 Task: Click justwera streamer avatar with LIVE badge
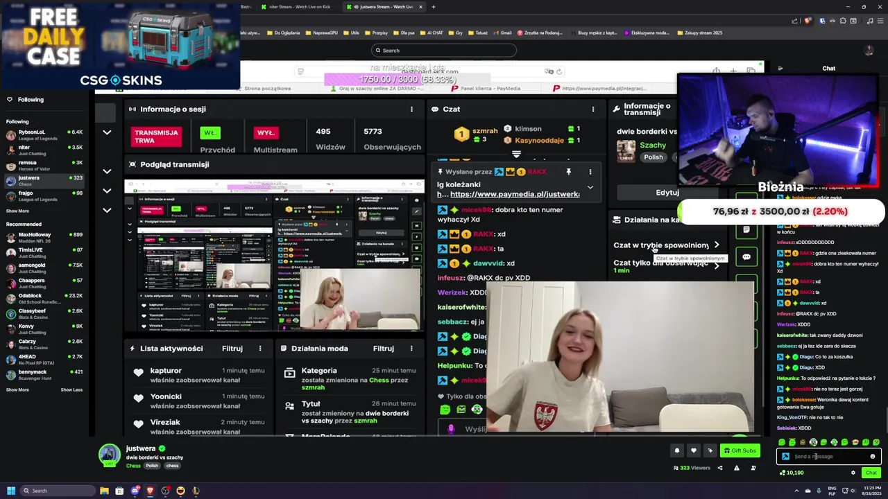109,455
